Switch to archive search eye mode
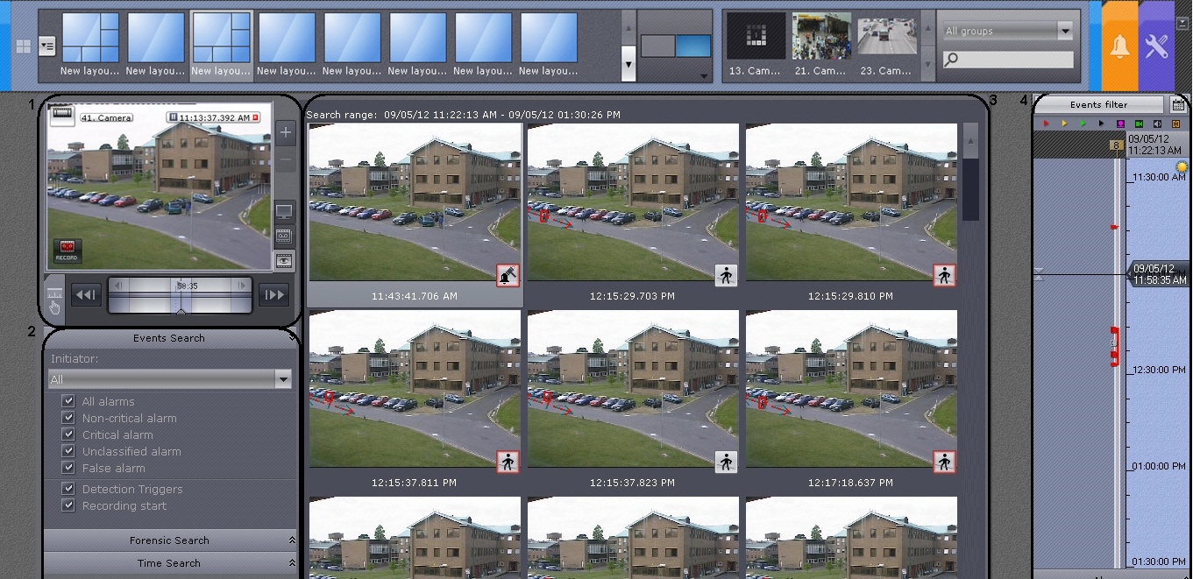 coord(285,260)
